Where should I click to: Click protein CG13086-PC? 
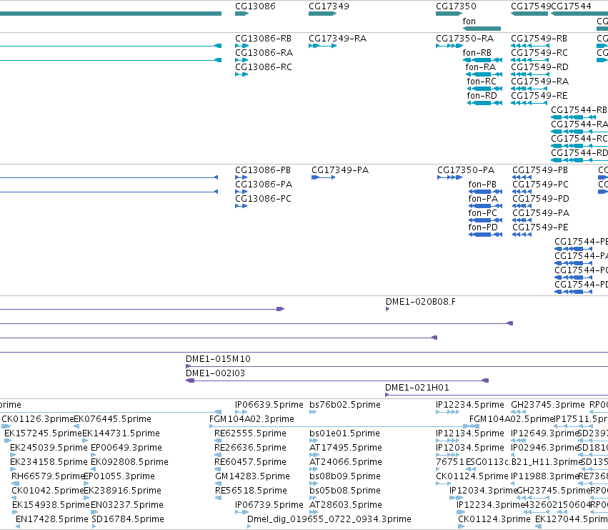(263, 199)
